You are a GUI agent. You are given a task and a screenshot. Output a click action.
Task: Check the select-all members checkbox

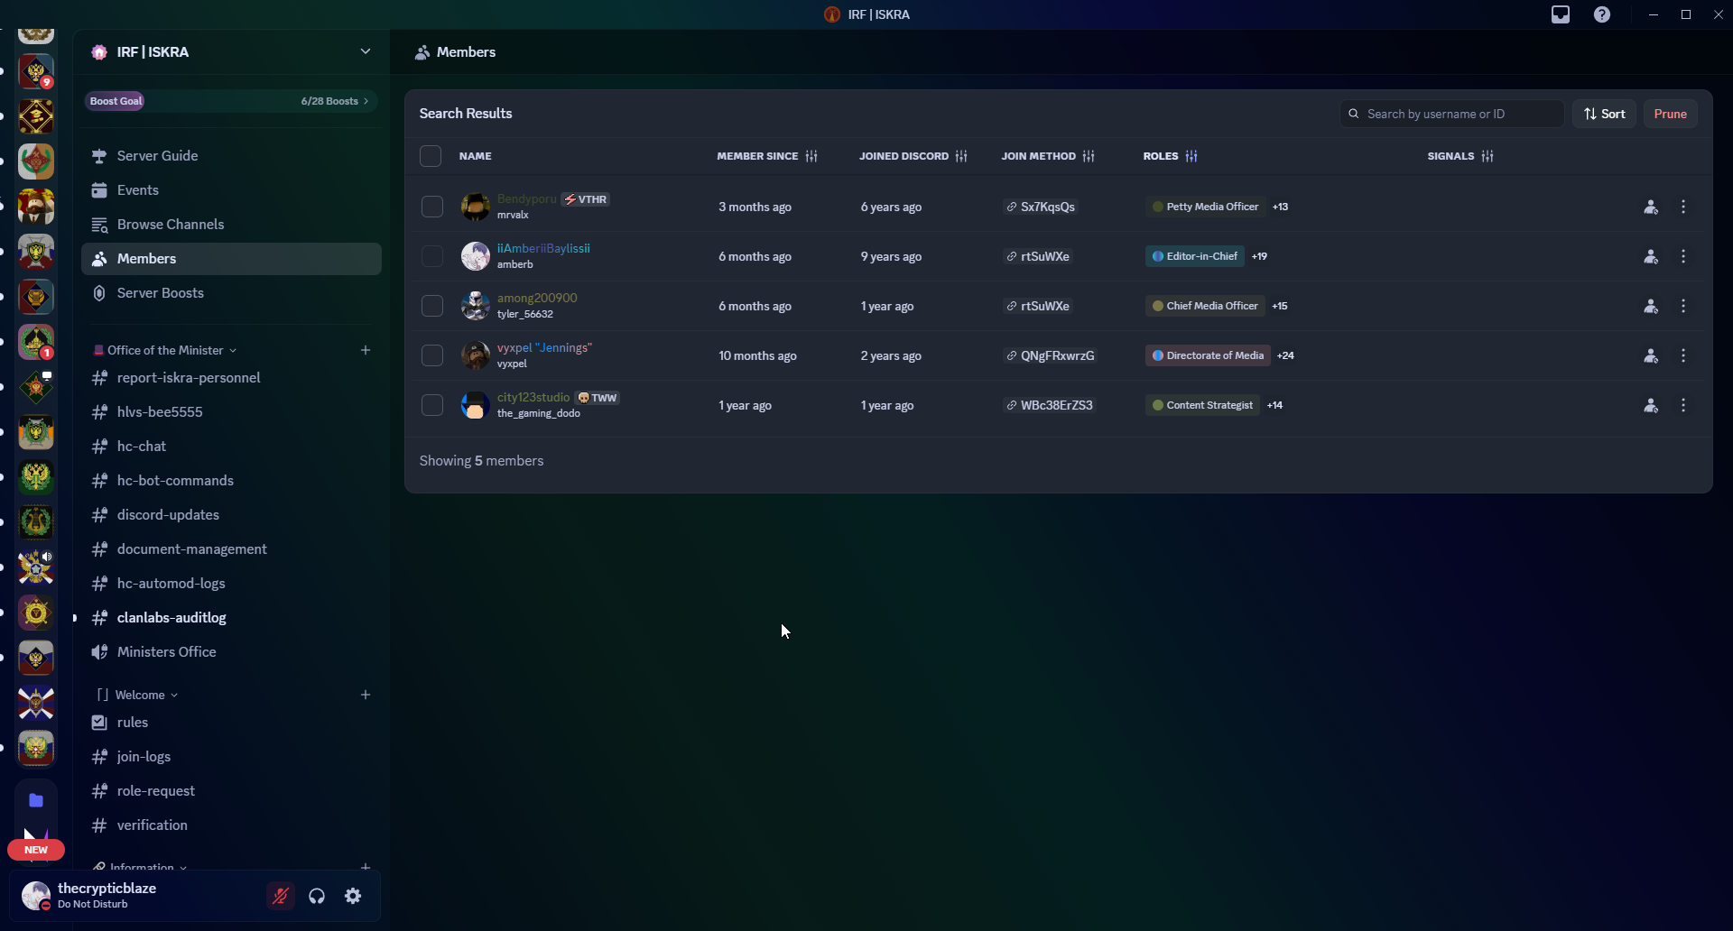point(431,156)
